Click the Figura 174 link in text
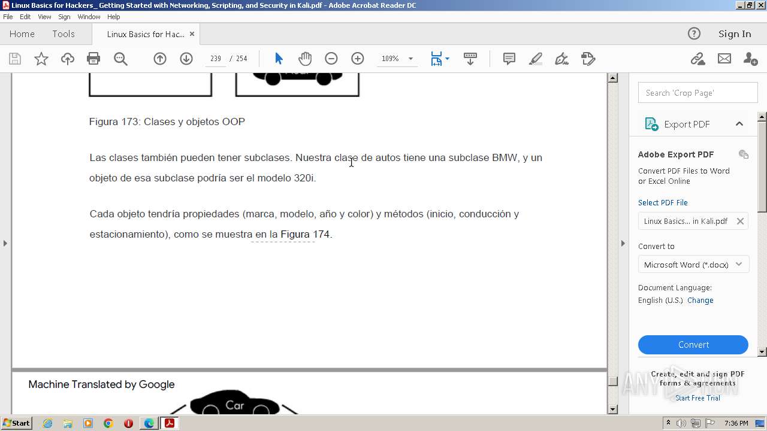The width and height of the screenshot is (767, 431). [305, 234]
